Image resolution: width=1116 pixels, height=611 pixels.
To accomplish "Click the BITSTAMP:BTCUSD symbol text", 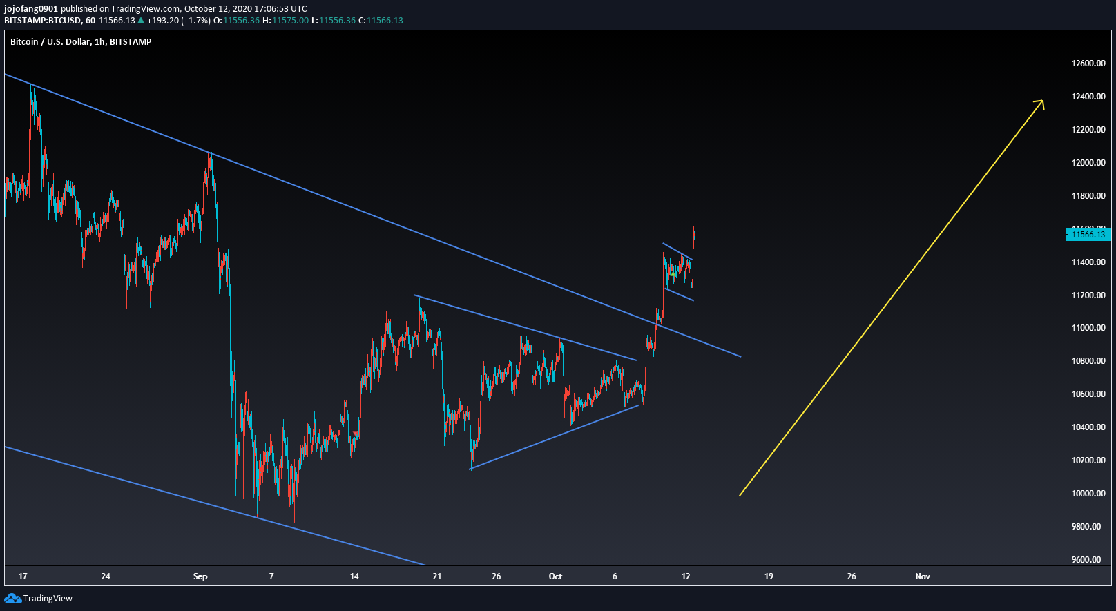I will (x=43, y=21).
